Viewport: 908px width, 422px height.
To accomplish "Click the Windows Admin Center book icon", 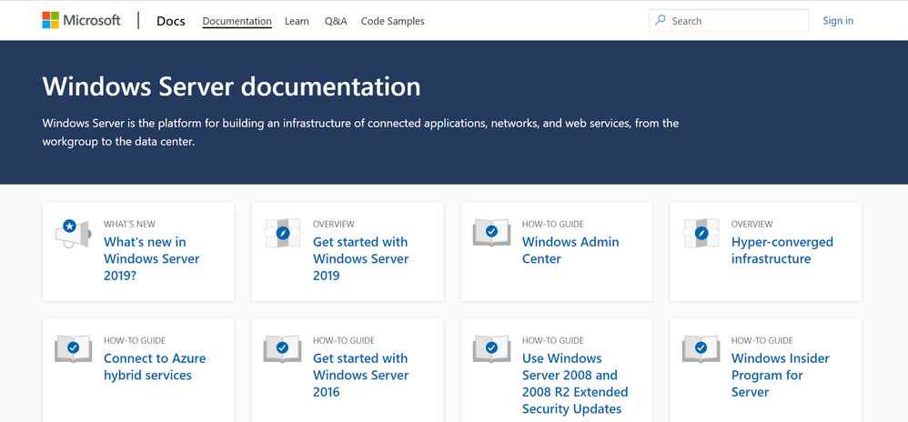I will (x=491, y=234).
